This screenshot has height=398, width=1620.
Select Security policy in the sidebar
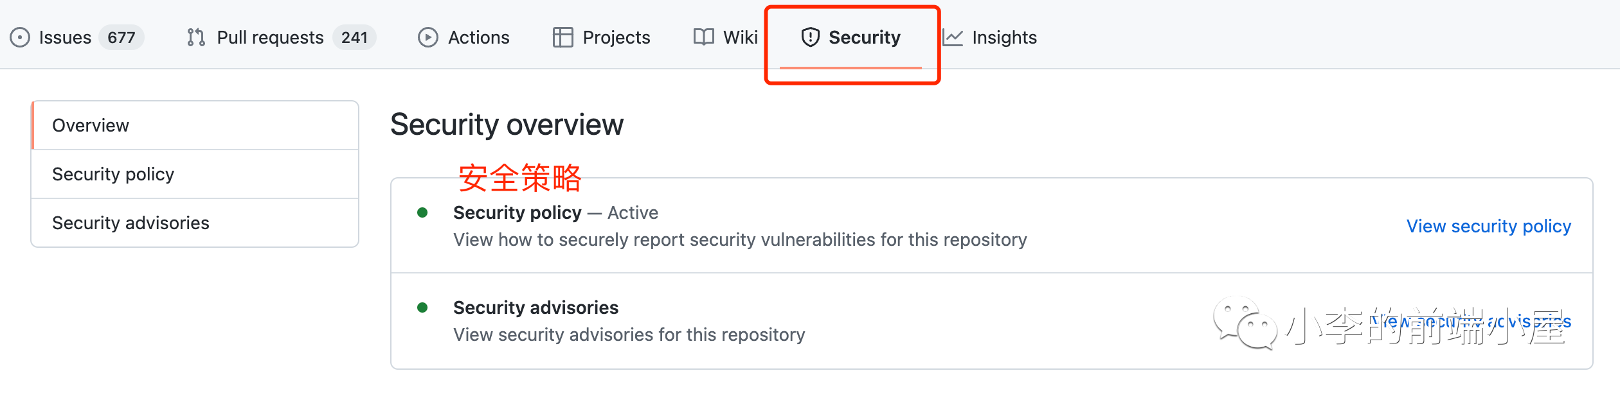(195, 174)
